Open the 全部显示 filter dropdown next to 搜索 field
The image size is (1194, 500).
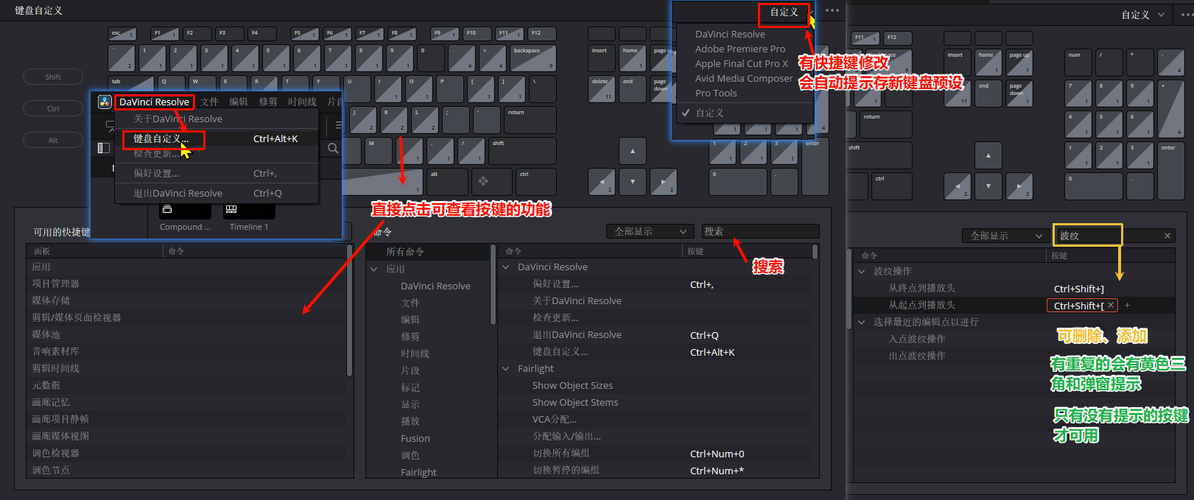(650, 231)
